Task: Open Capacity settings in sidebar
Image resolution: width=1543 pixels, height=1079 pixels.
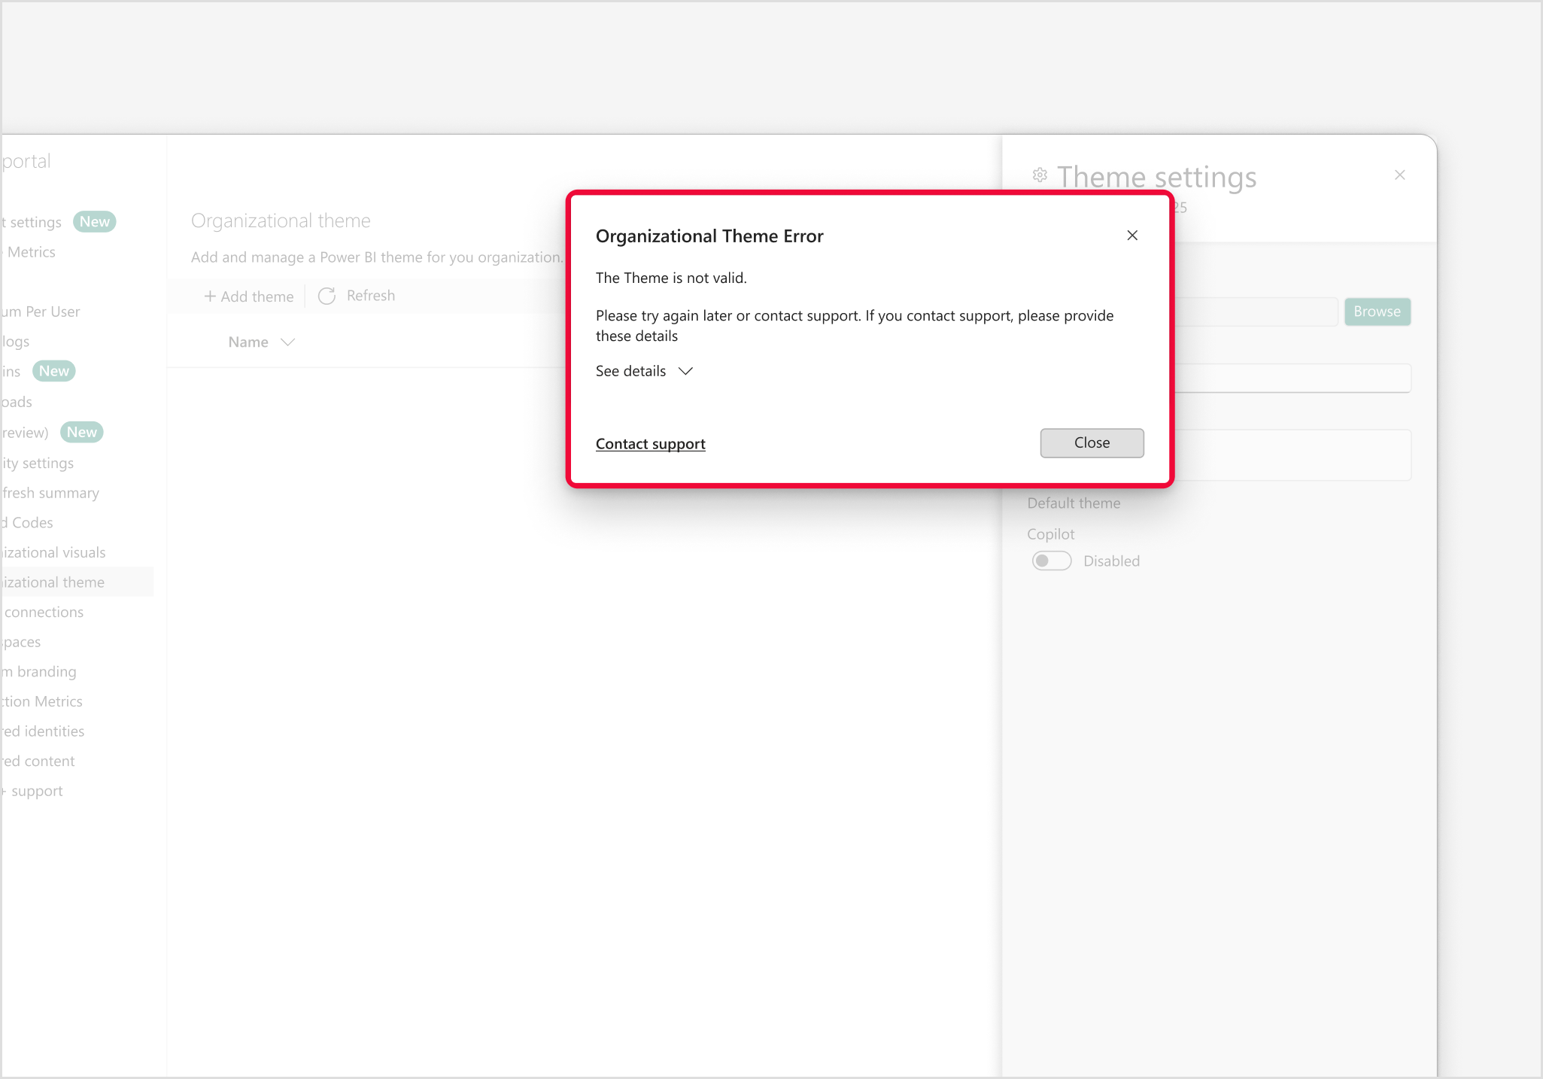Action: 37,463
